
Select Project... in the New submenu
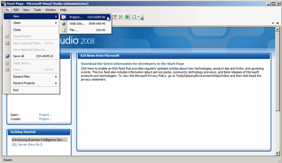[x=85, y=17]
